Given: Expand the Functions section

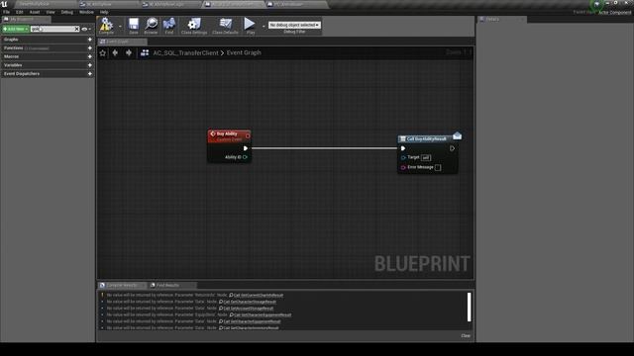Looking at the screenshot, I should click(13, 48).
